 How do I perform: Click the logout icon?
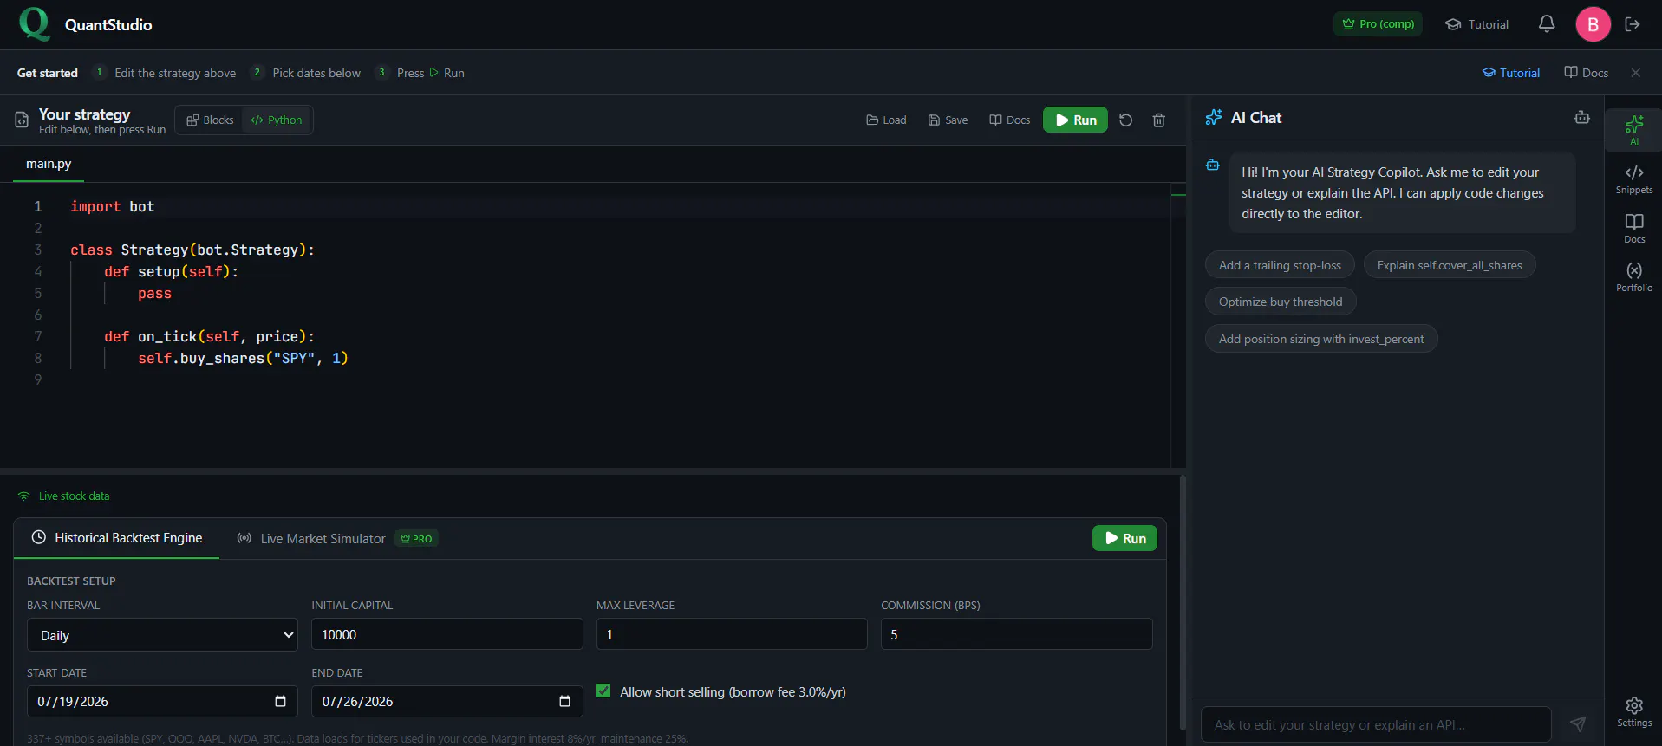1633,24
